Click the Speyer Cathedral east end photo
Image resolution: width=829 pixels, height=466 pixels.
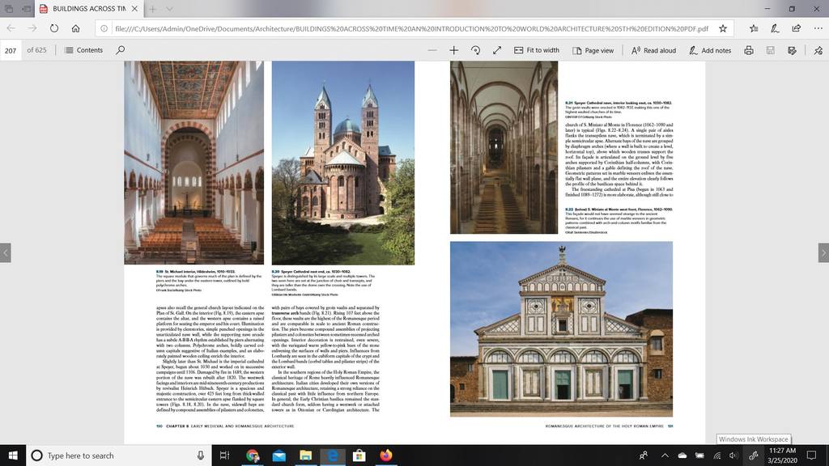[x=343, y=163]
